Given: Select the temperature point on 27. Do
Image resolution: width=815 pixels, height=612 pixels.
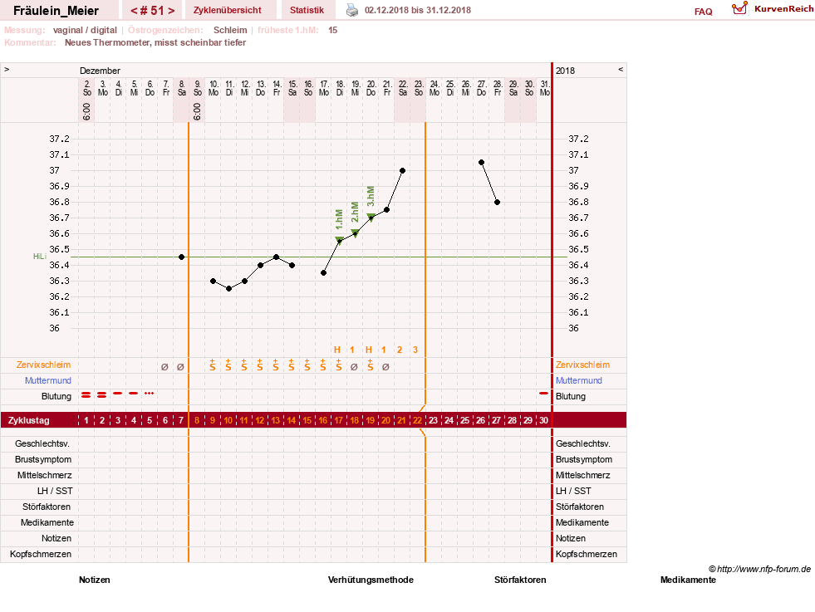Looking at the screenshot, I should point(481,163).
